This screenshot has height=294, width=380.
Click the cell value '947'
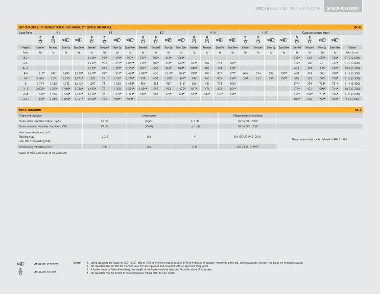pyautogui.click(x=53, y=73)
